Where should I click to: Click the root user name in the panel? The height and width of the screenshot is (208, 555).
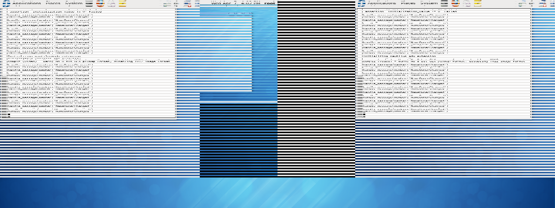[270, 3]
